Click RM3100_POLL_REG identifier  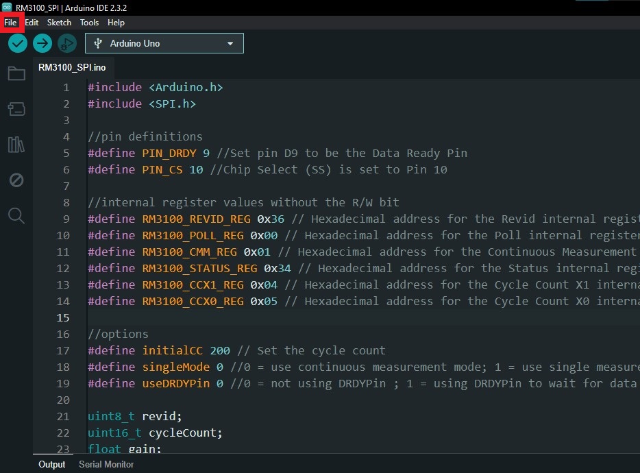193,235
